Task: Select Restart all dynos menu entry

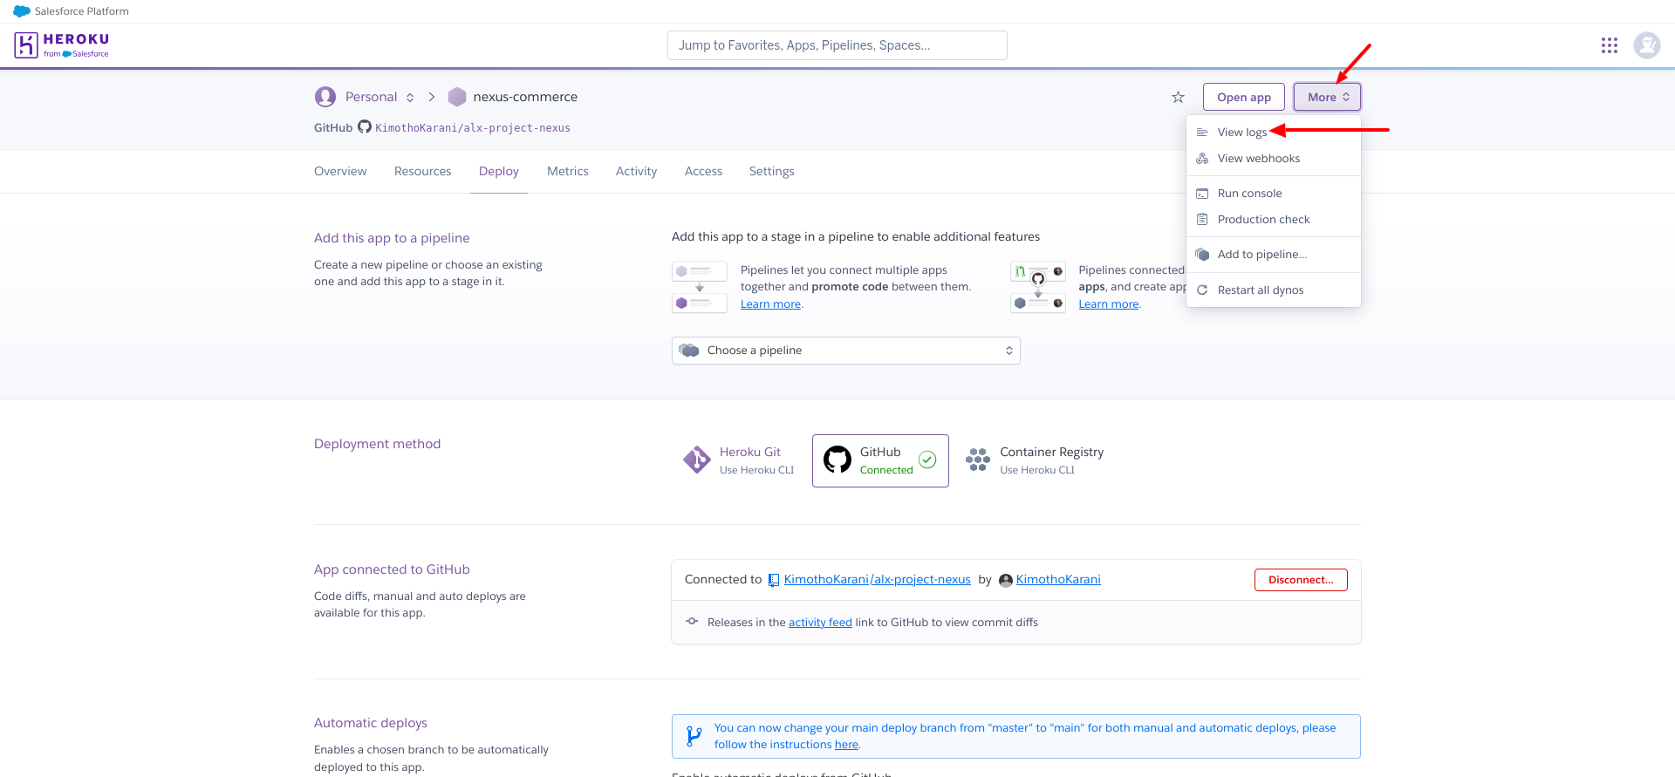Action: click(x=1274, y=290)
